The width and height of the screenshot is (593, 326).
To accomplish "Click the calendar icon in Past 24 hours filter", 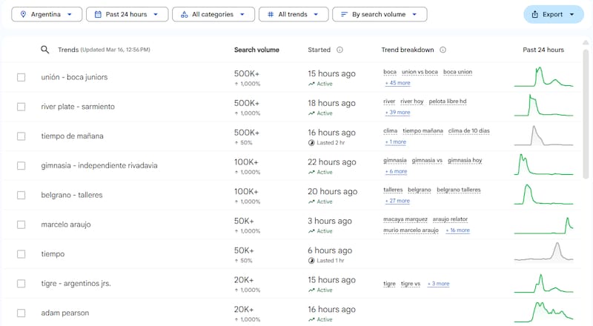I will click(98, 14).
